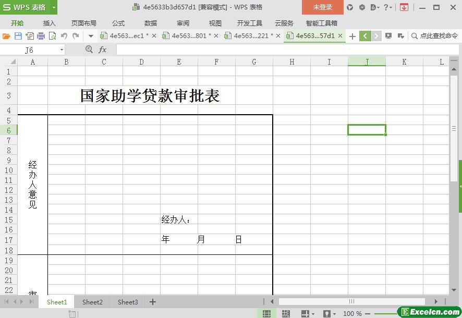
Task: Open file with the folder icon
Action: [x=6, y=36]
